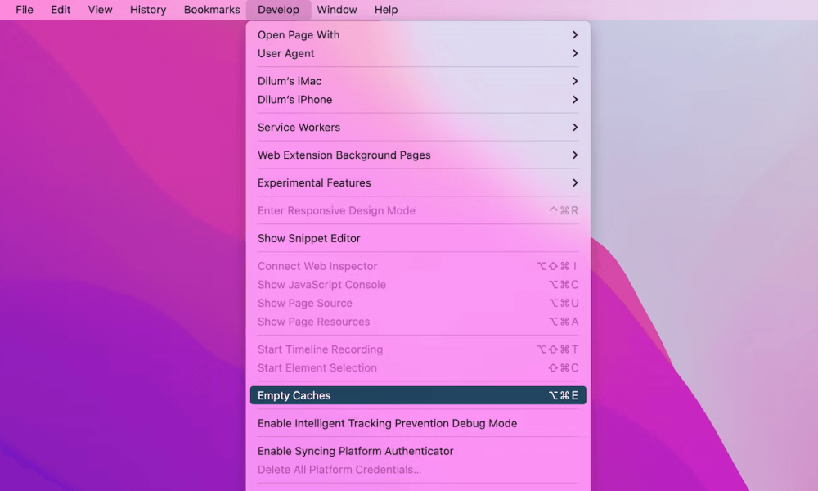Expand Web Extension Background Pages submenu
818x491 pixels.
pos(418,155)
